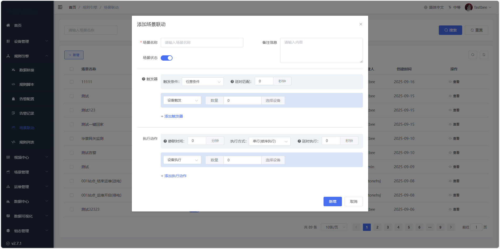
Task: Open the rule script menu item
Action: click(27, 84)
